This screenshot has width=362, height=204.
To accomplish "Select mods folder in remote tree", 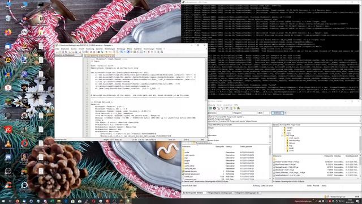I will [x=291, y=148].
